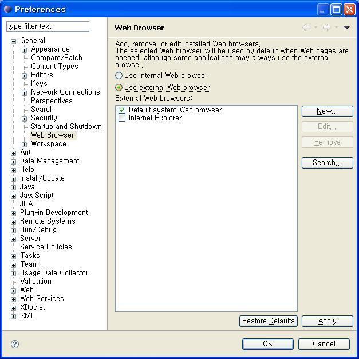
Task: Expand the Workspace tree node
Action: pyautogui.click(x=24, y=145)
